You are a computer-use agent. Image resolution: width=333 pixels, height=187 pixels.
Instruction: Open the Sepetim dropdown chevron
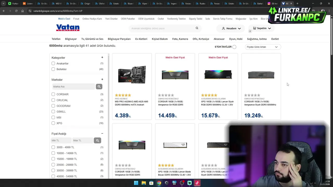(270, 28)
